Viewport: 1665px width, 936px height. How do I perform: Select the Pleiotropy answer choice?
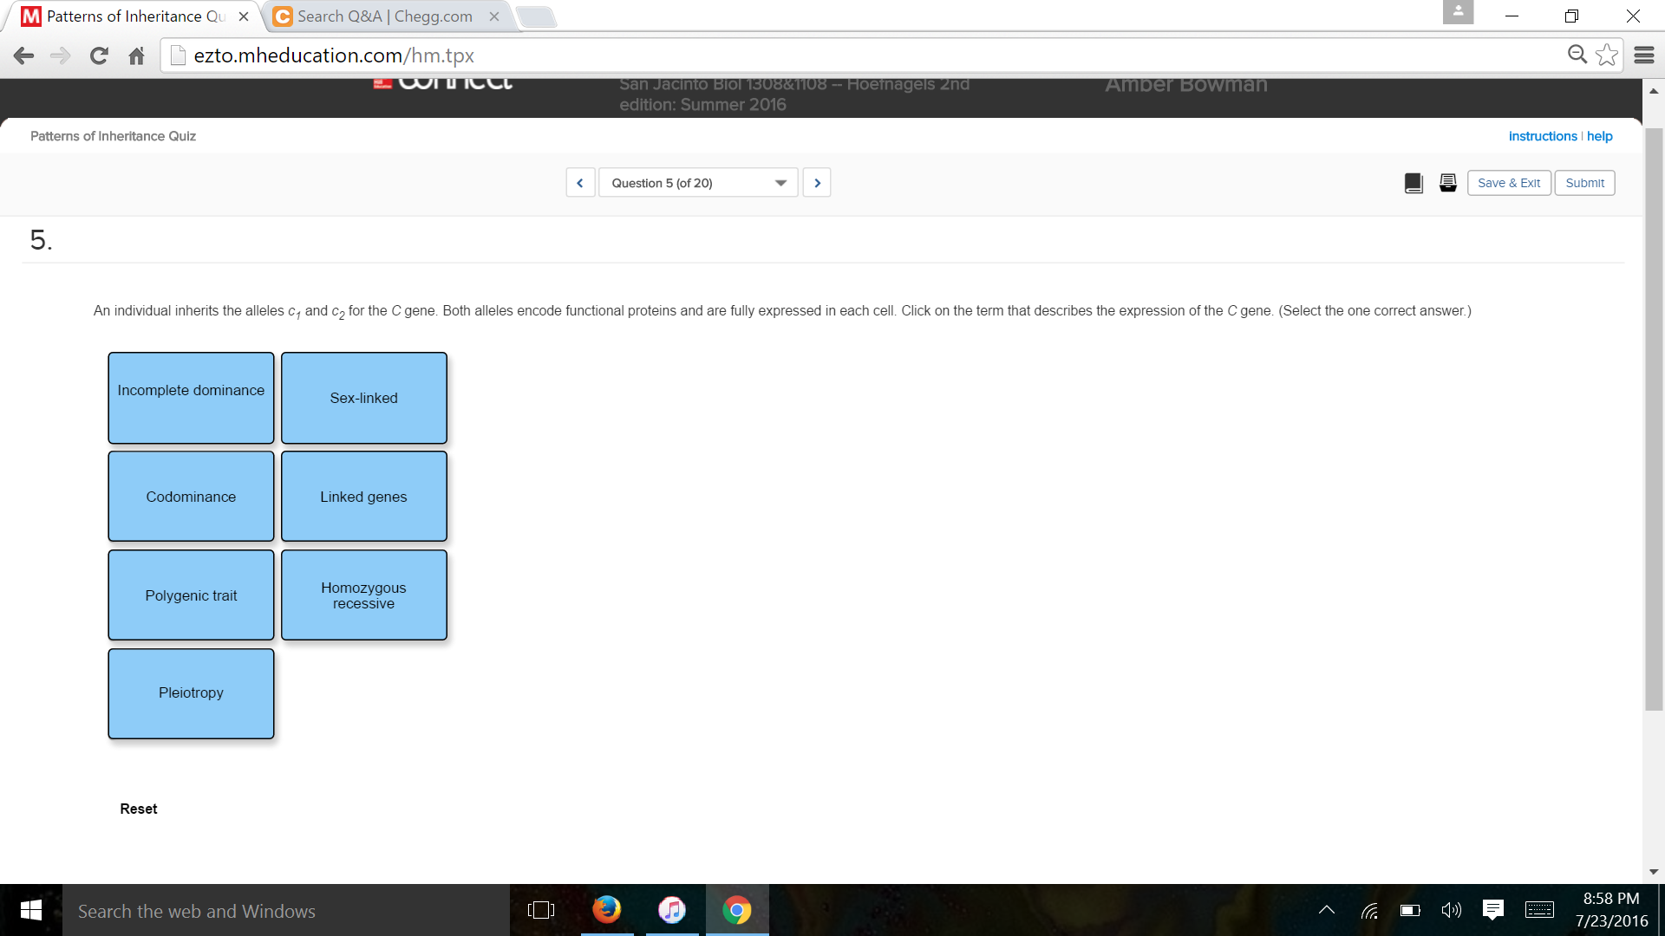click(191, 692)
